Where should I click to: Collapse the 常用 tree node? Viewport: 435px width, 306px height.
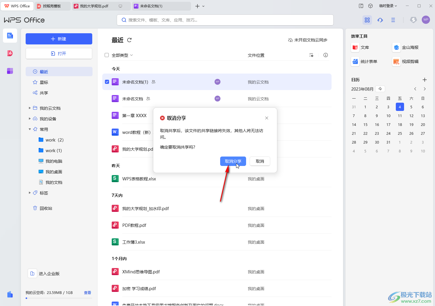tap(30, 129)
